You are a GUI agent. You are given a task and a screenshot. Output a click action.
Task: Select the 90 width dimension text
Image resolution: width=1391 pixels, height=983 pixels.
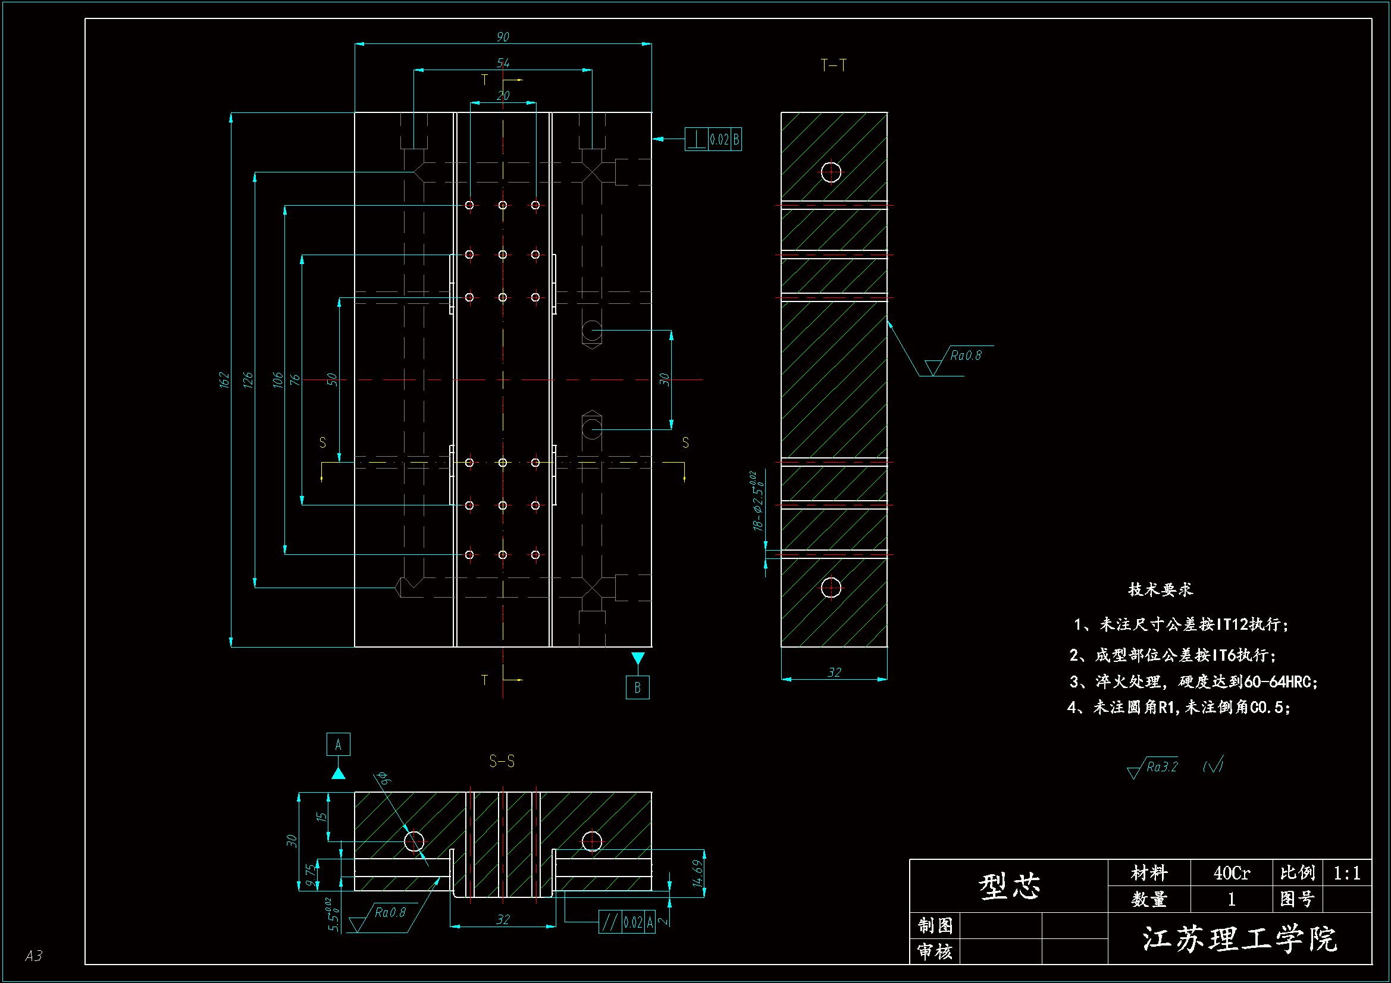503,37
